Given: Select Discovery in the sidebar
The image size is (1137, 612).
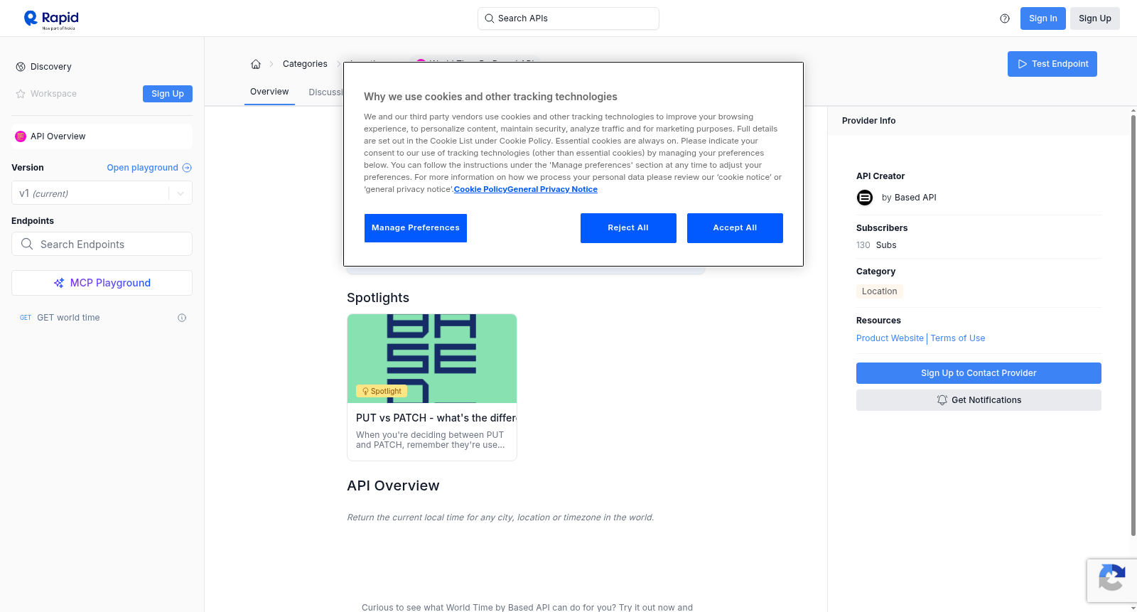Looking at the screenshot, I should (x=51, y=67).
